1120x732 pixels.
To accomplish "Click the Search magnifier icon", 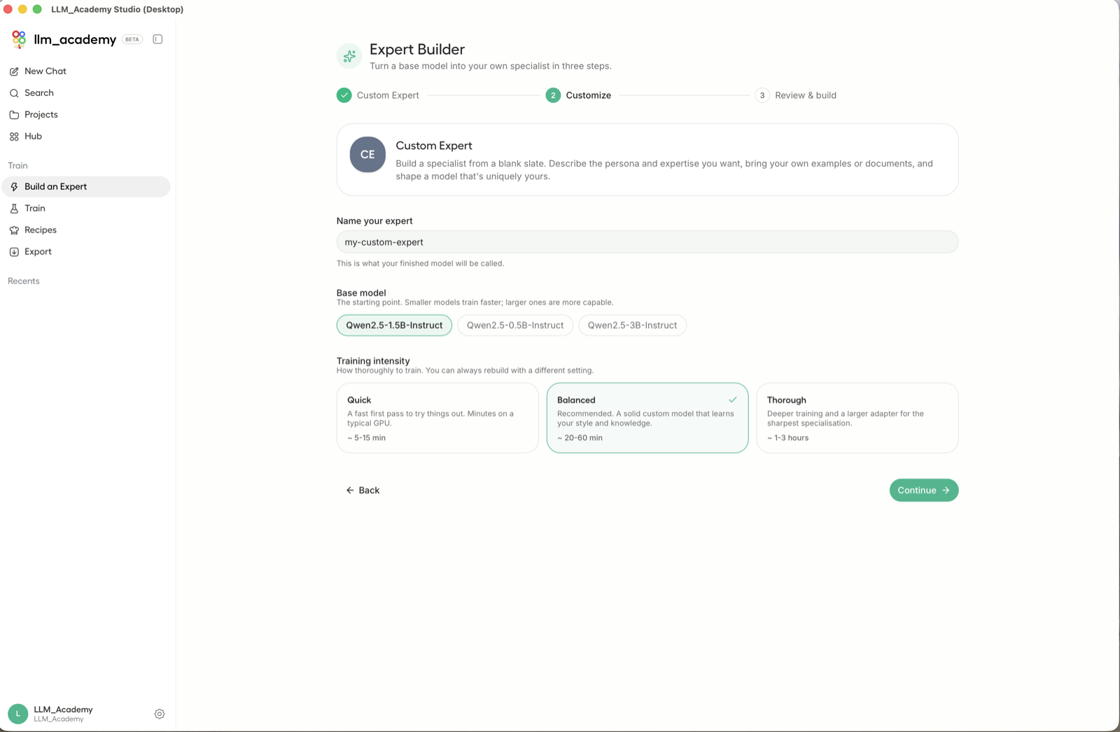I will coord(14,93).
